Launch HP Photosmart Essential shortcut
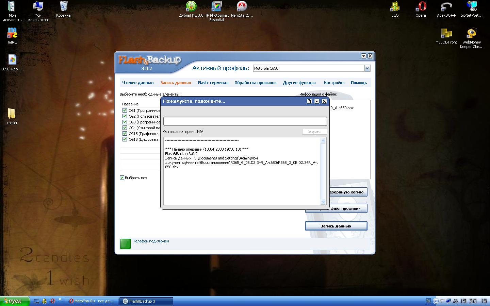Viewport: 490px width, 306px height. tap(216, 11)
